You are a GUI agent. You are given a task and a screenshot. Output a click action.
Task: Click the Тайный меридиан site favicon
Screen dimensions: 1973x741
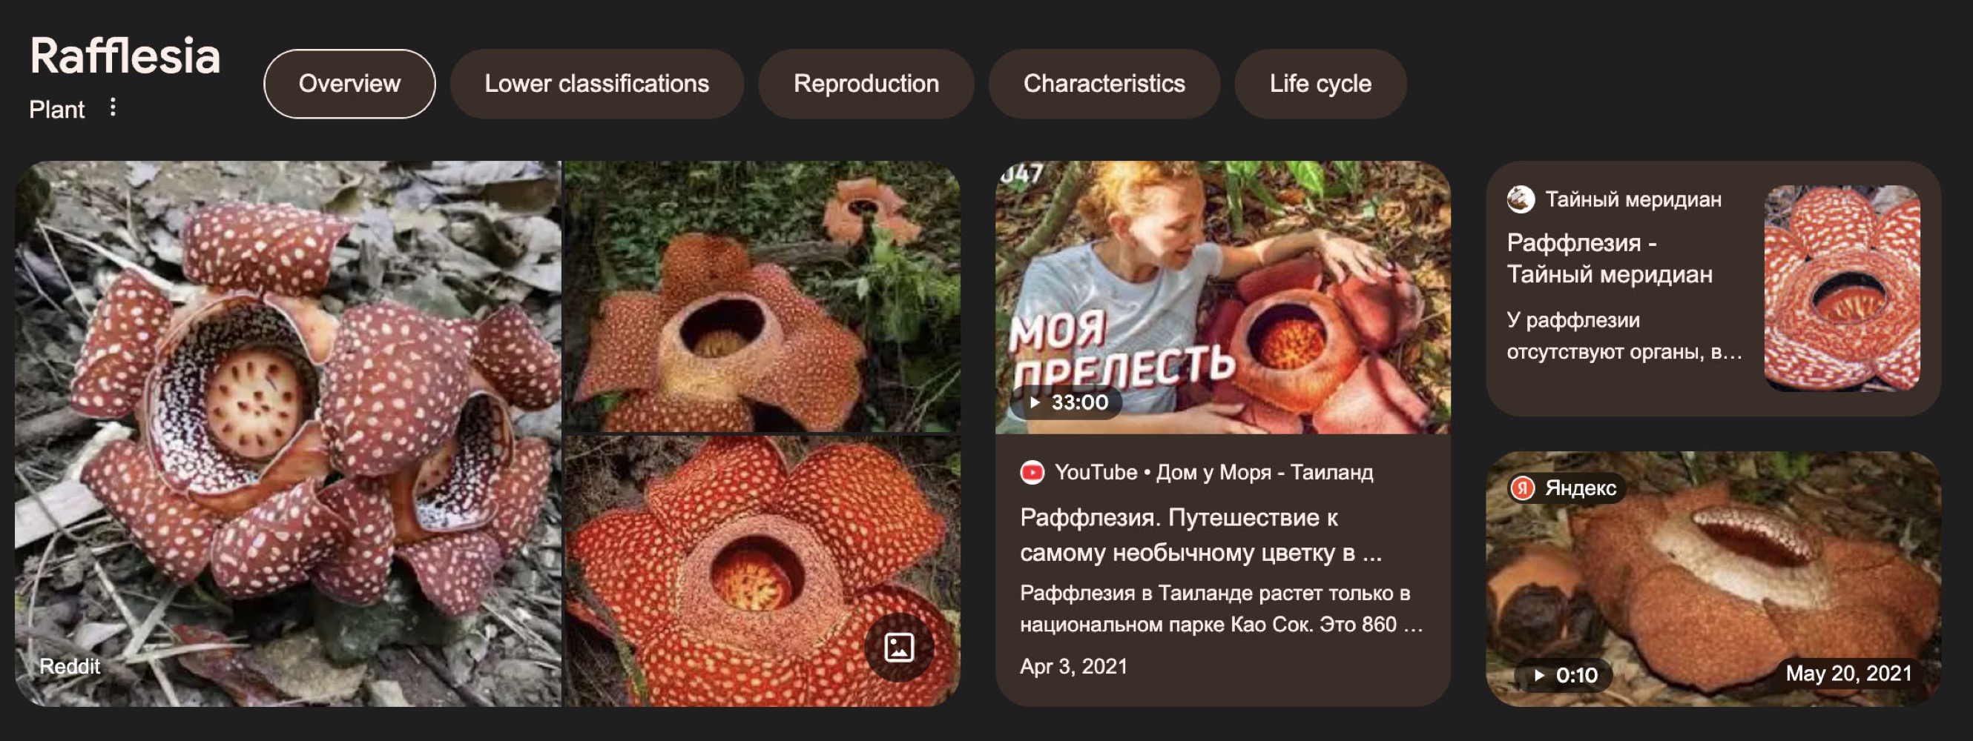[1521, 200]
